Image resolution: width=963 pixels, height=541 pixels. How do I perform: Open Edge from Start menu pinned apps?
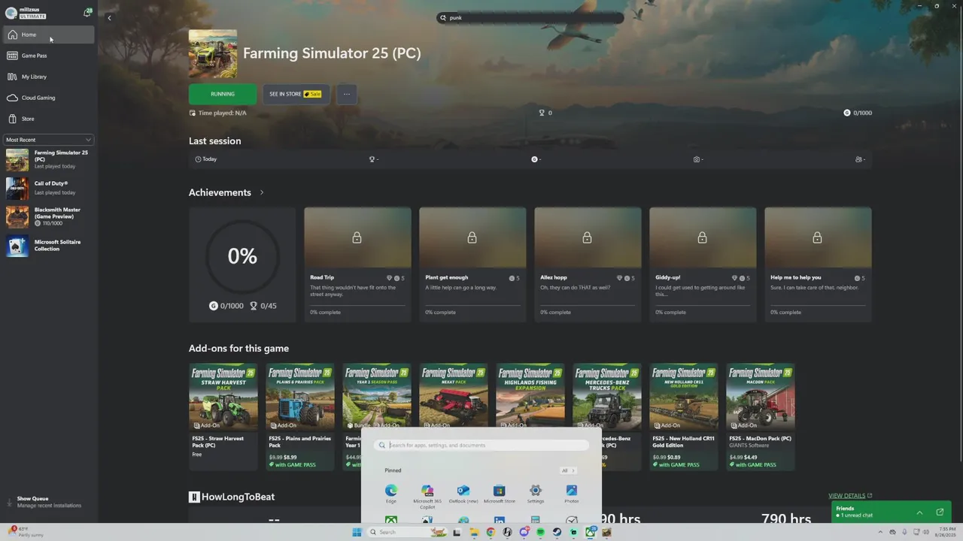point(391,494)
